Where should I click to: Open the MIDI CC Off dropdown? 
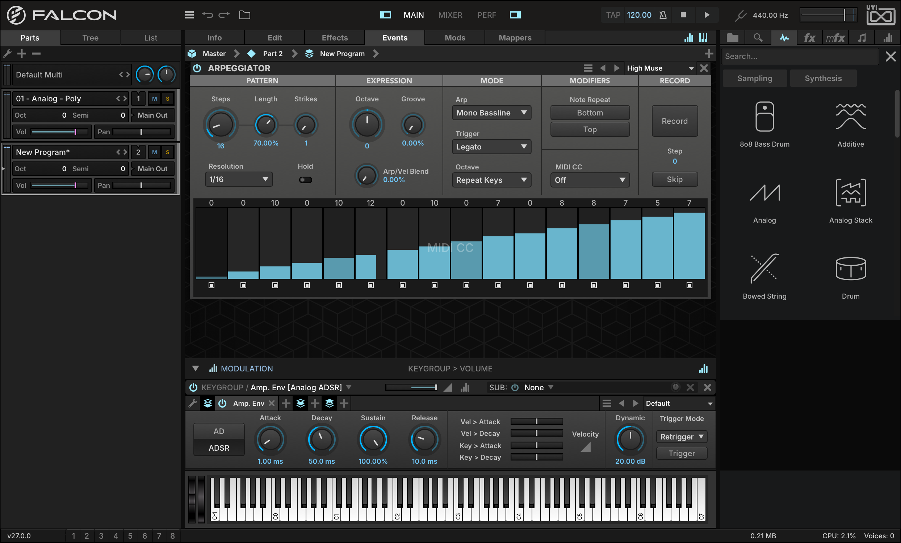pyautogui.click(x=590, y=180)
